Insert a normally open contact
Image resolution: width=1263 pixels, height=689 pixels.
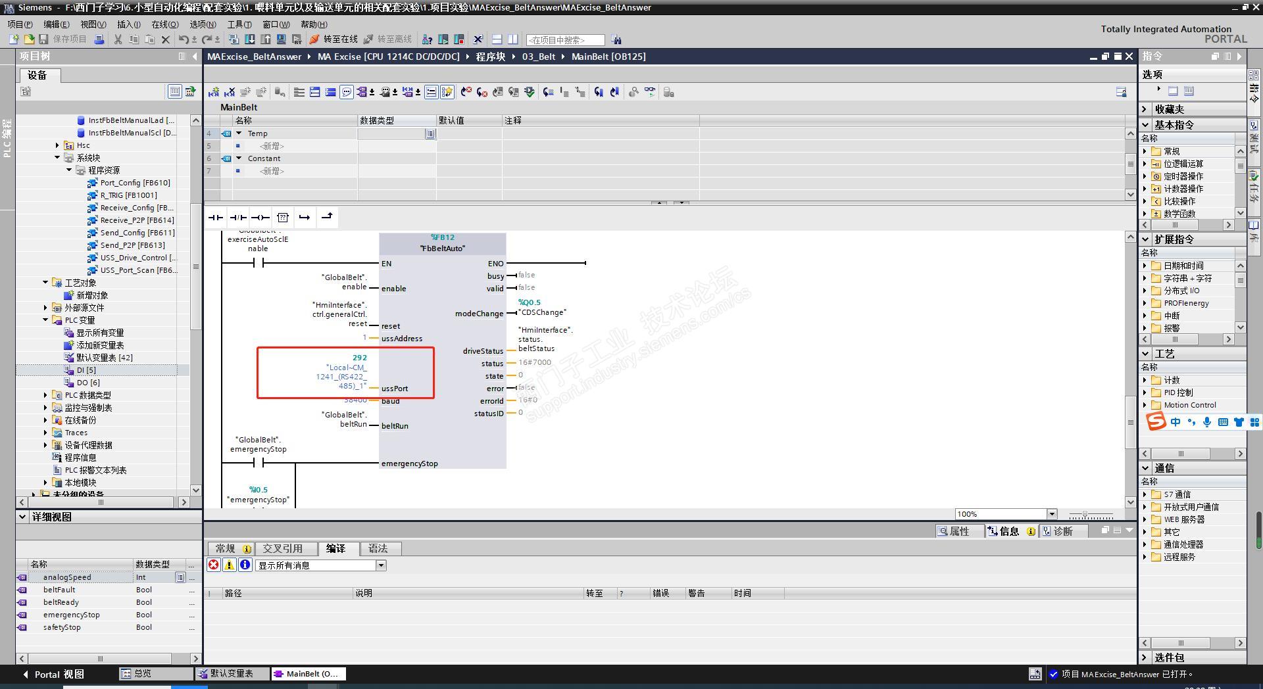(215, 218)
